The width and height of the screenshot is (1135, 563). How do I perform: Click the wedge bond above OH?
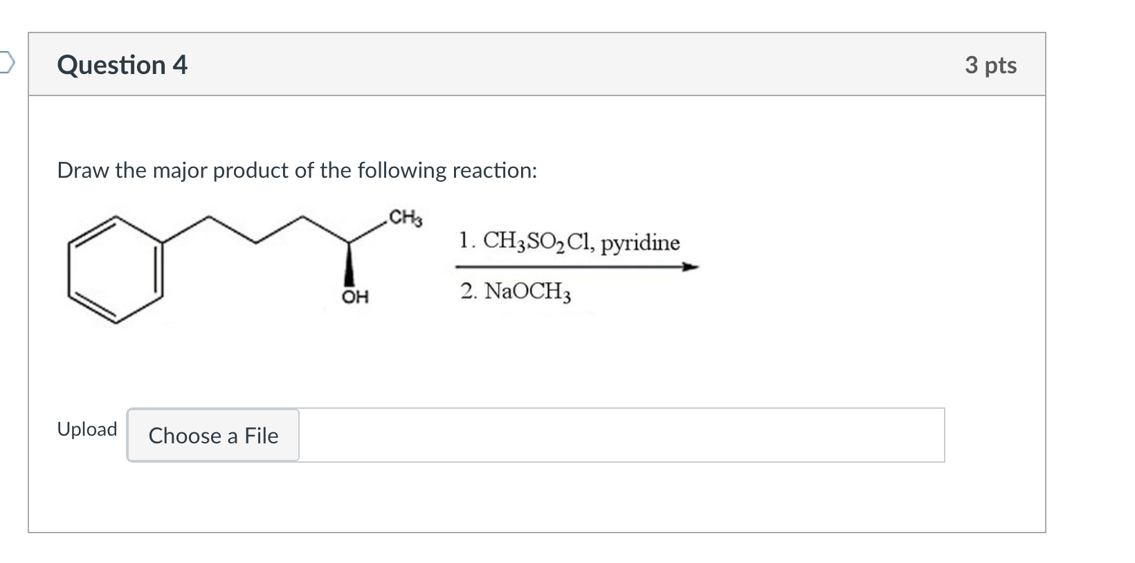click(x=350, y=265)
